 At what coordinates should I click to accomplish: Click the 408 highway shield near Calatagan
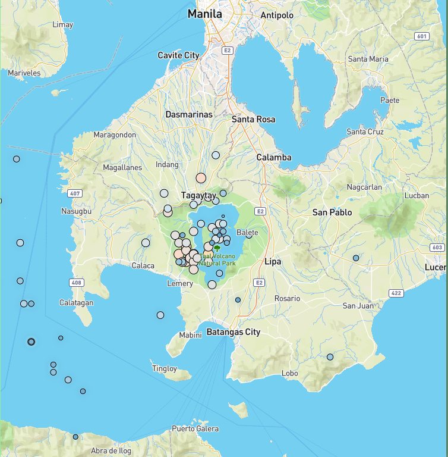(75, 283)
